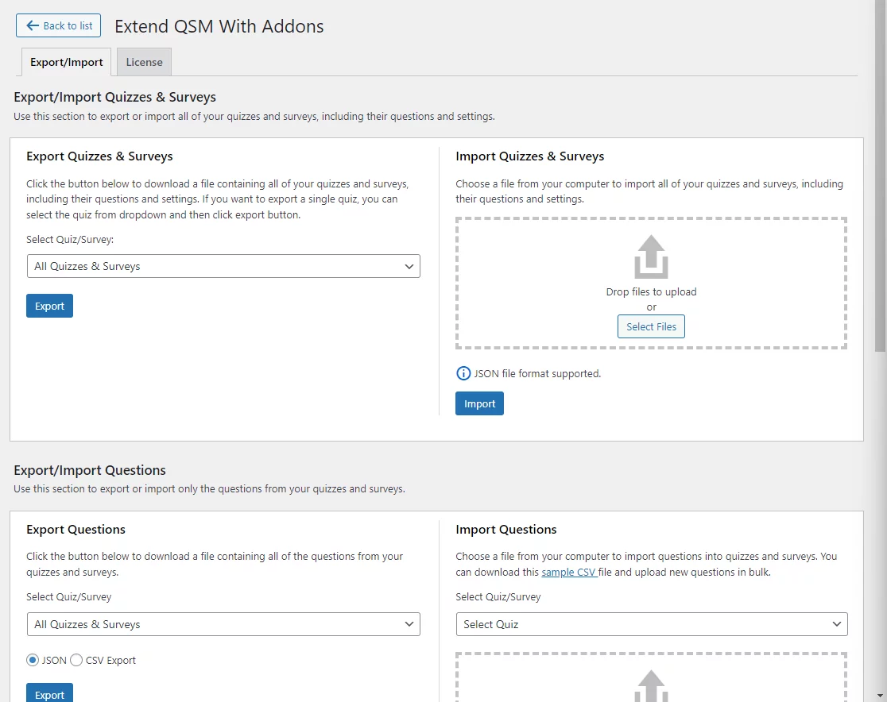The height and width of the screenshot is (702, 887).
Task: Click the Back to list button
Action: tap(58, 26)
